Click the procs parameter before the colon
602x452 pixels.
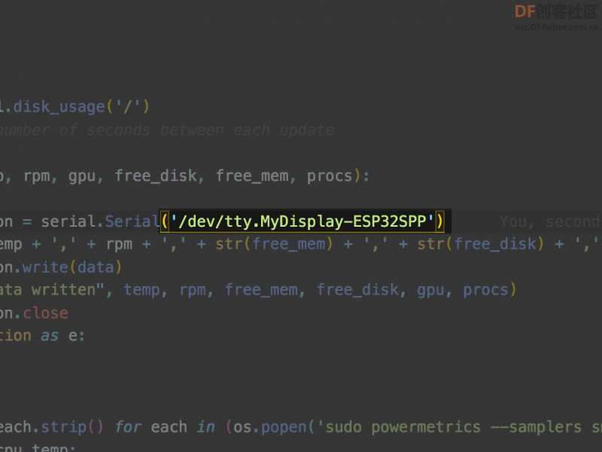[330, 176]
